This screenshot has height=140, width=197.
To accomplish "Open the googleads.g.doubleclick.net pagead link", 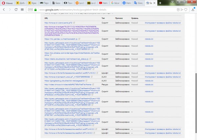I will (64, 81).
